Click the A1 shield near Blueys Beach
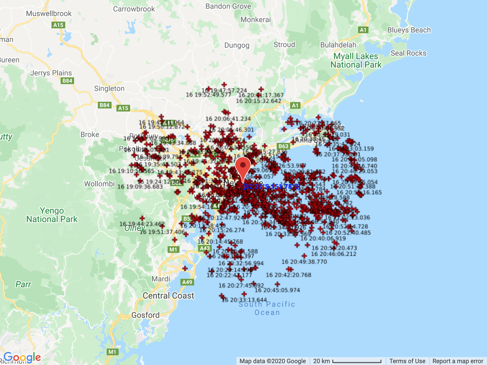This screenshot has width=487, height=365. pos(363,30)
